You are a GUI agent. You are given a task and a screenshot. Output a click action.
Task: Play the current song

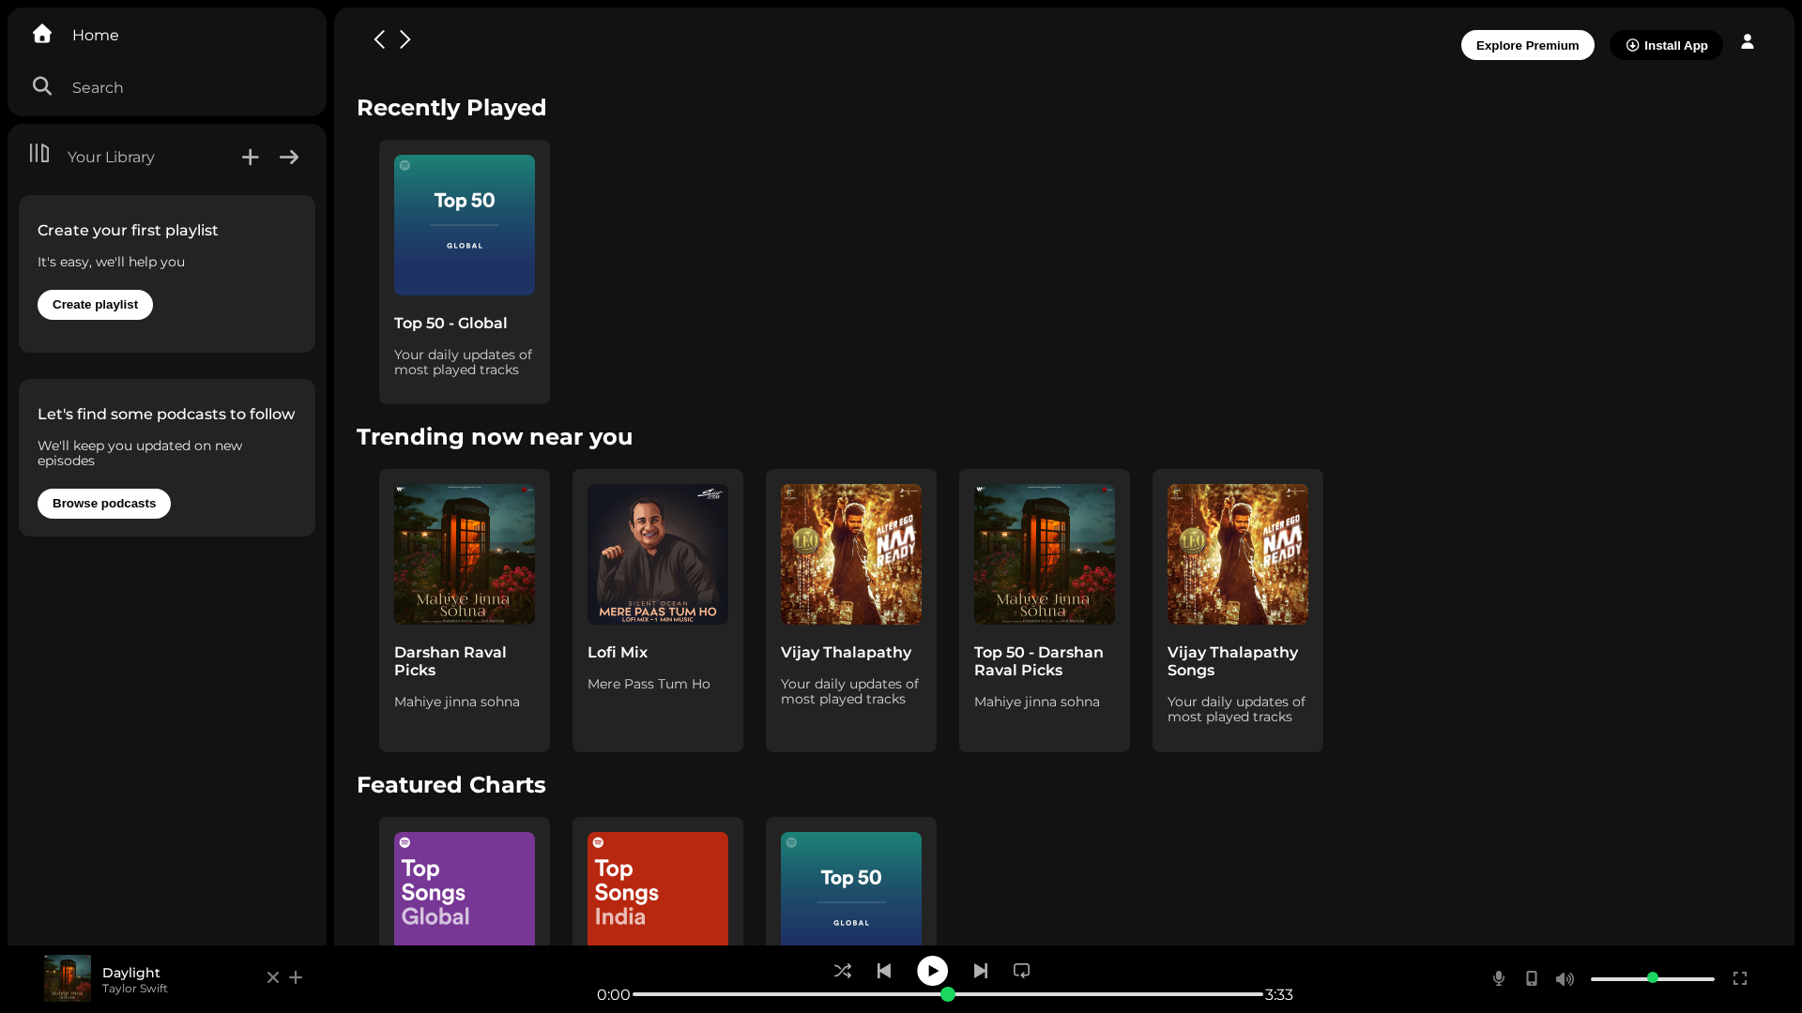[x=932, y=971]
